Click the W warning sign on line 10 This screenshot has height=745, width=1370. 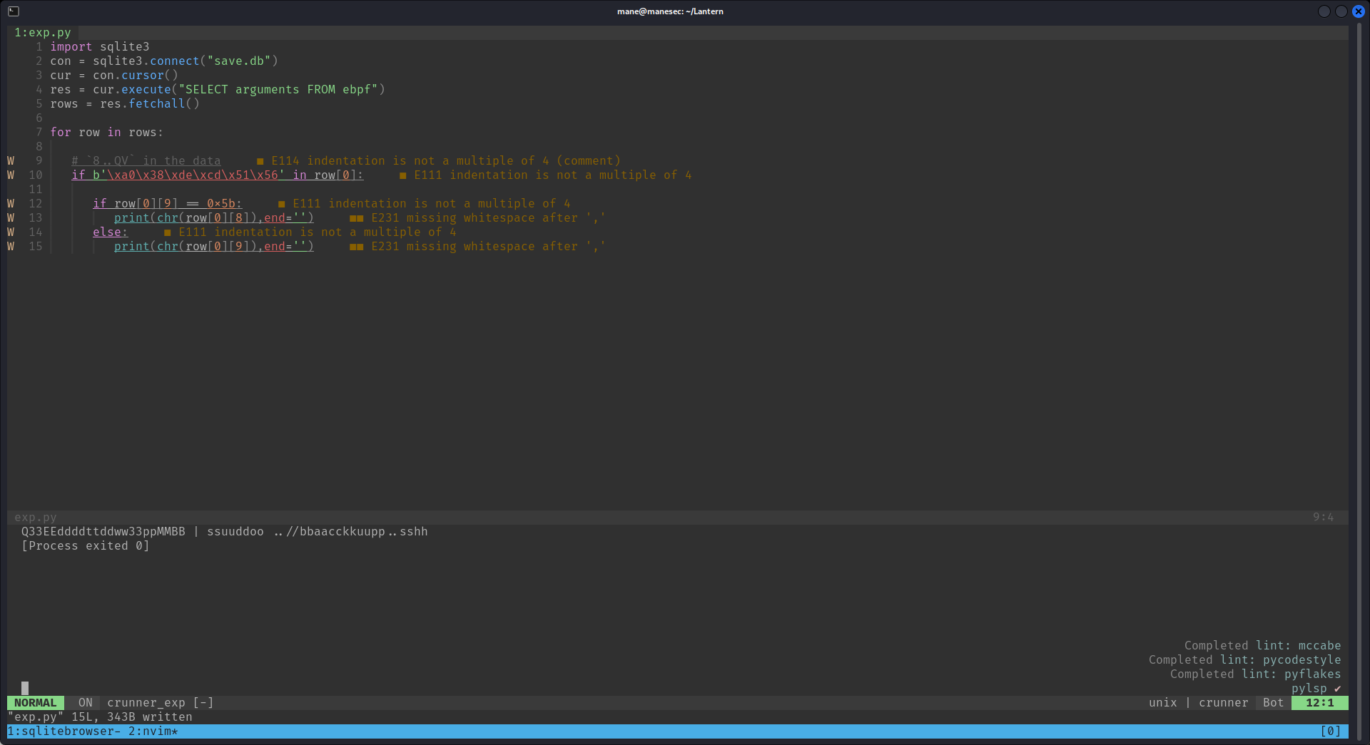point(11,175)
